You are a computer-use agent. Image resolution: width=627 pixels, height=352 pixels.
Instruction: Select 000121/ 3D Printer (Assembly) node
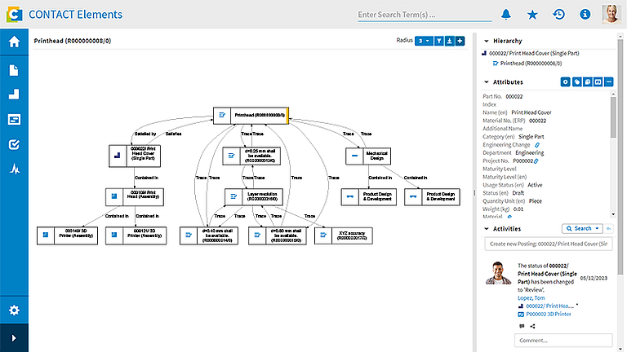pyautogui.click(x=136, y=235)
